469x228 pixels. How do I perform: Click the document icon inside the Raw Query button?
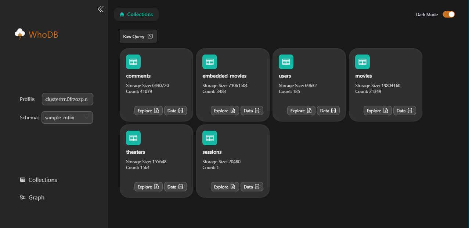point(150,36)
